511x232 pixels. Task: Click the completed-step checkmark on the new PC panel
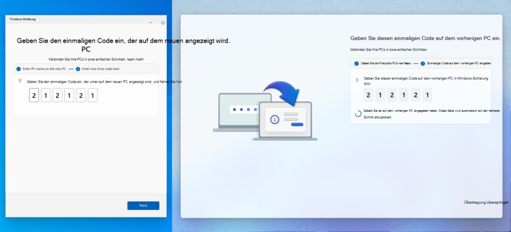(x=357, y=63)
